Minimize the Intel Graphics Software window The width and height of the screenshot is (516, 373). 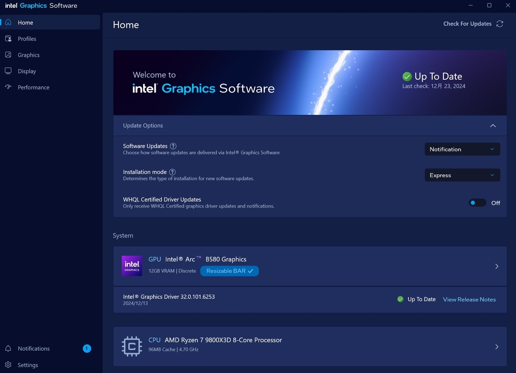click(470, 5)
